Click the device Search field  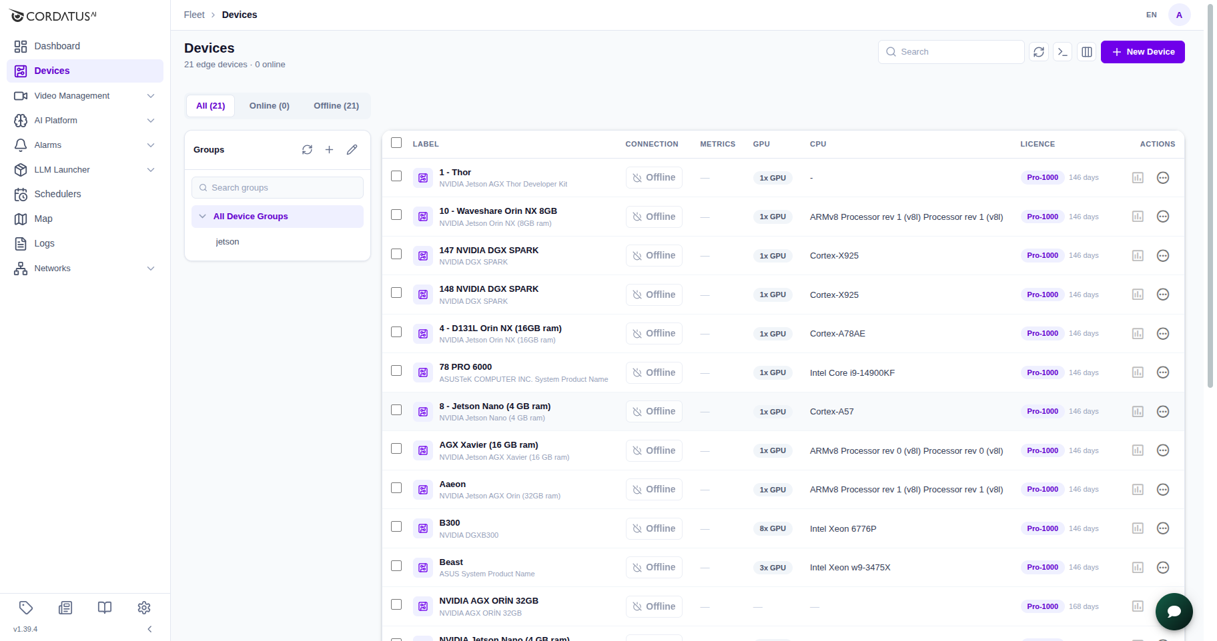click(951, 52)
